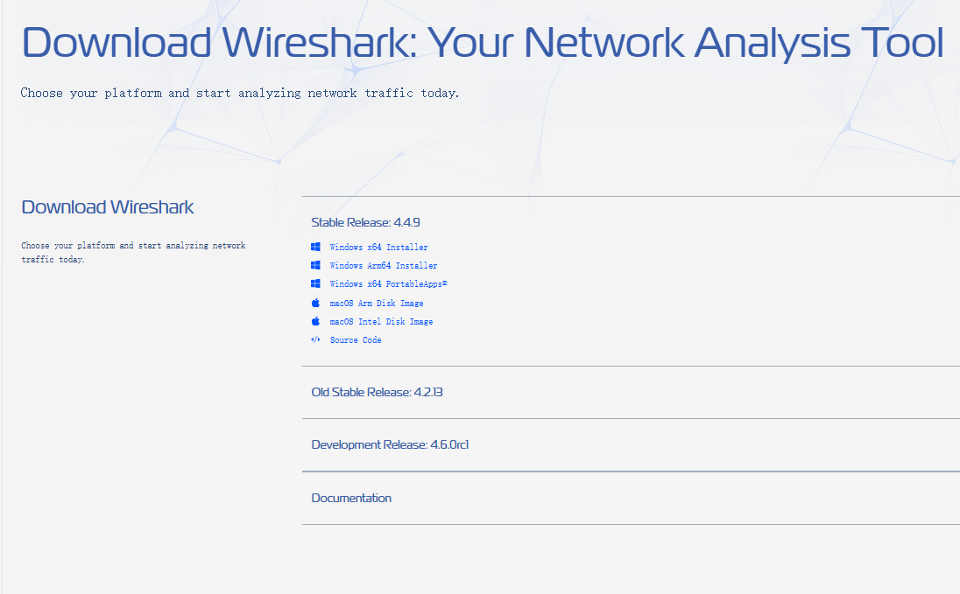This screenshot has height=594, width=960.
Task: Click the Windows logo beside x64 Installer
Action: (x=315, y=247)
